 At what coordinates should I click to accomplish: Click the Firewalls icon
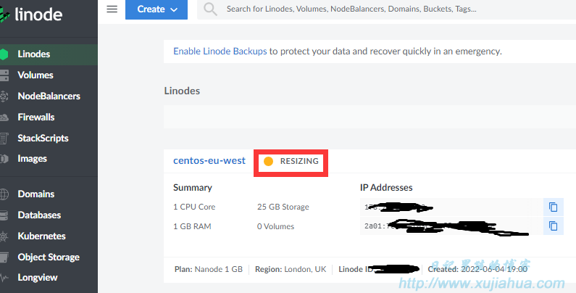click(4, 117)
